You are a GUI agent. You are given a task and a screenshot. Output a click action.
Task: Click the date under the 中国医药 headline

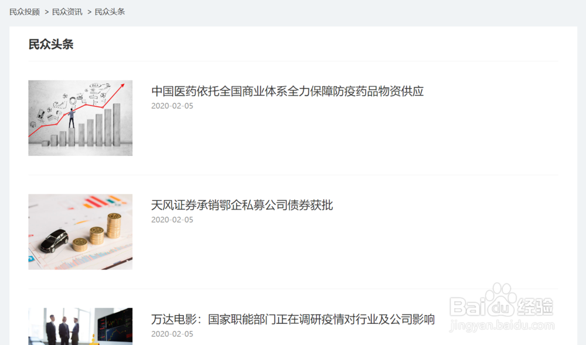[172, 106]
